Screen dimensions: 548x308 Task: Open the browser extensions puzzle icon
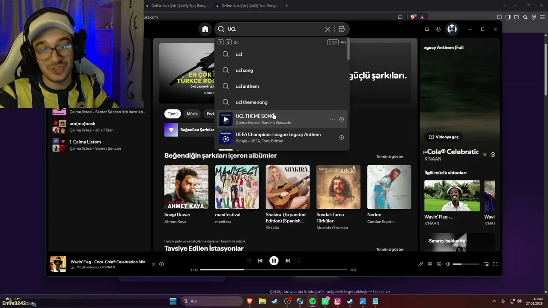point(499,17)
